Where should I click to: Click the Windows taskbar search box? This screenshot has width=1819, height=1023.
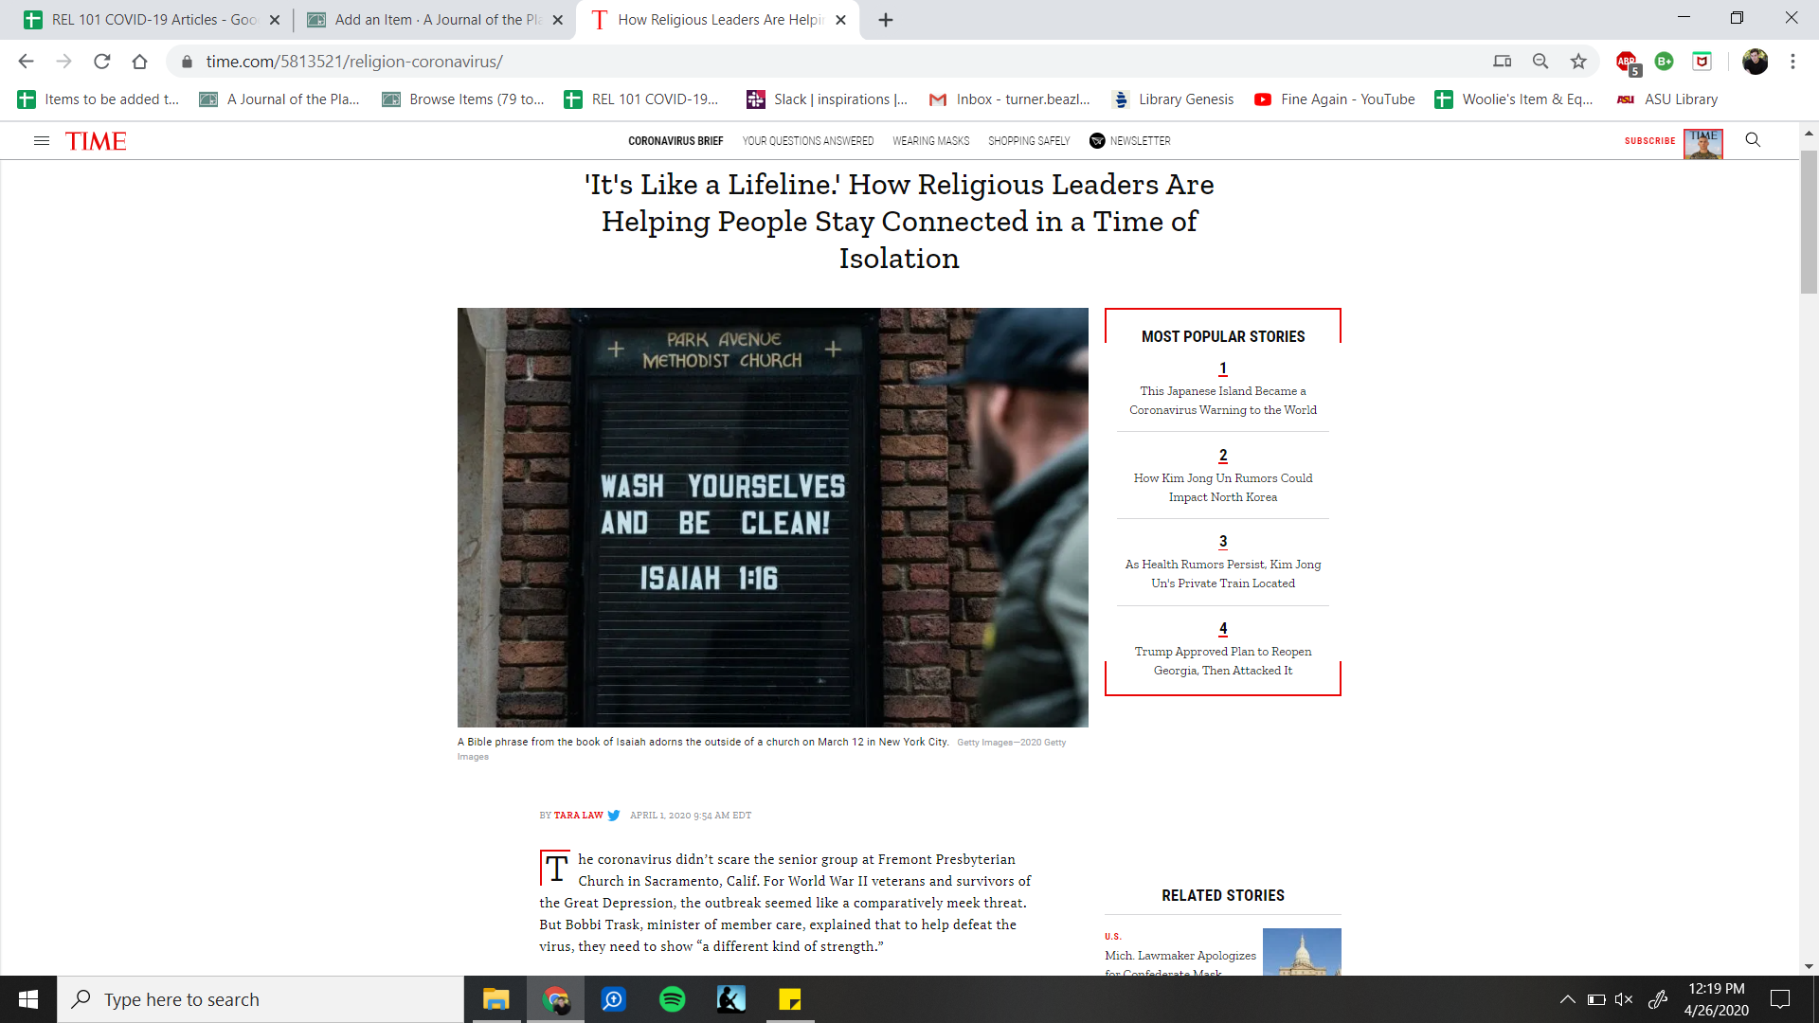tap(261, 999)
